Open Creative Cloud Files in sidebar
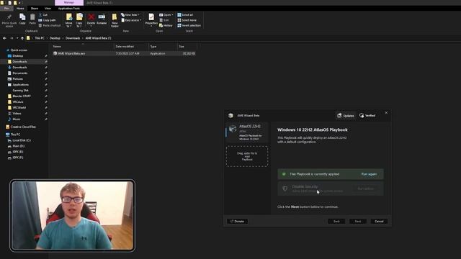 click(23, 127)
